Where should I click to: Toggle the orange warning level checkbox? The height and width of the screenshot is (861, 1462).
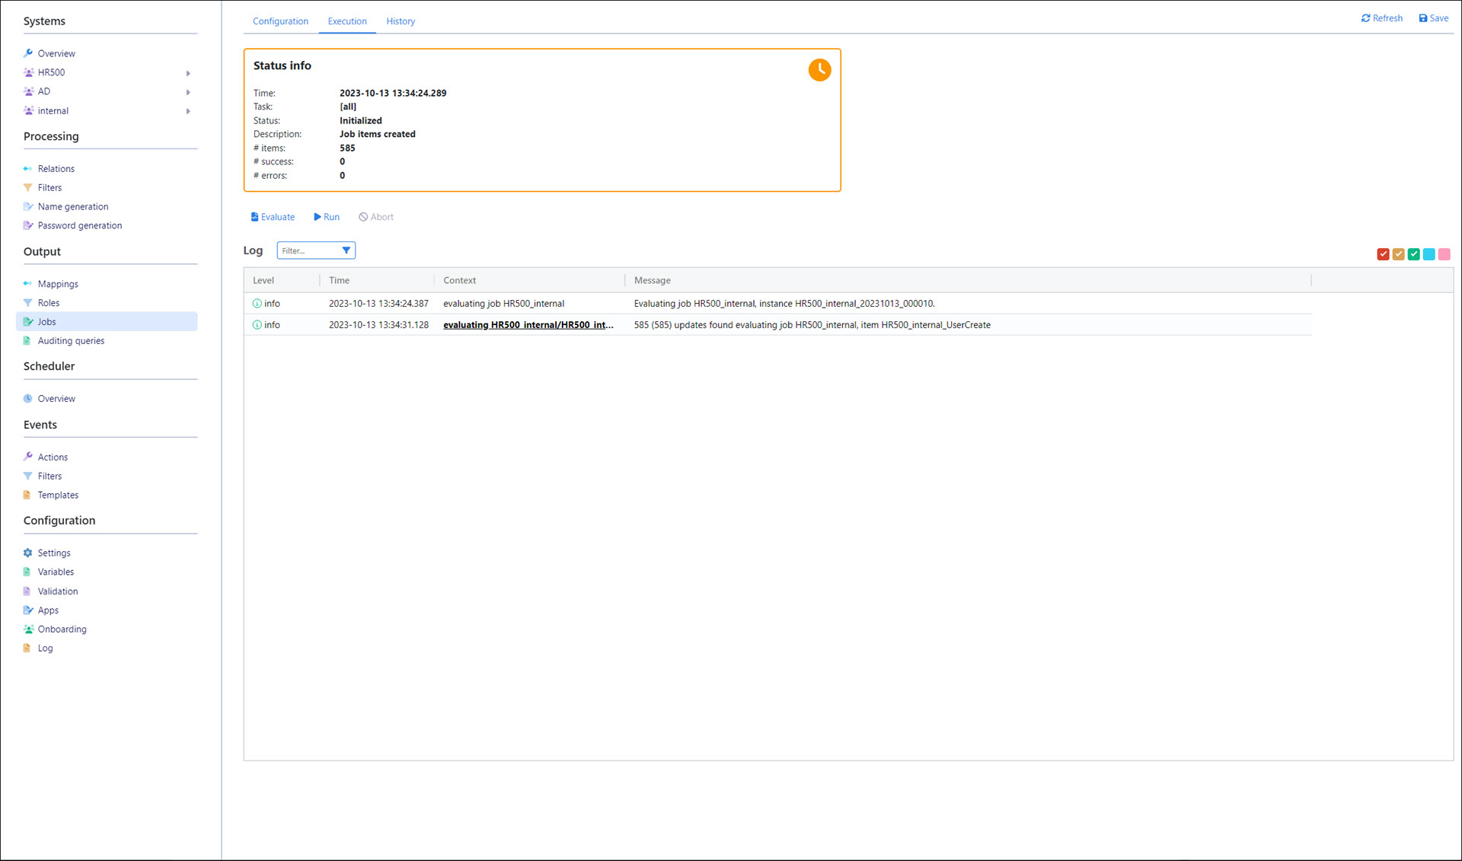click(x=1398, y=254)
